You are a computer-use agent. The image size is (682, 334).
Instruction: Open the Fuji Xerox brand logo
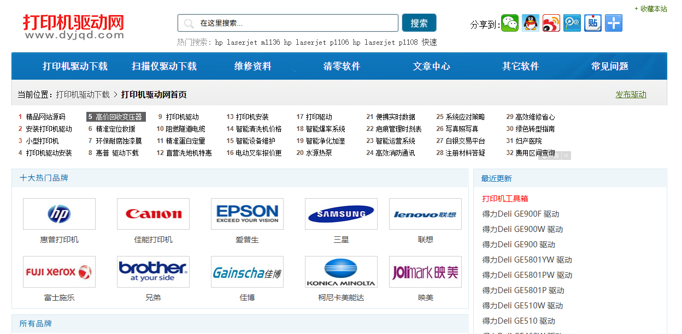[59, 272]
